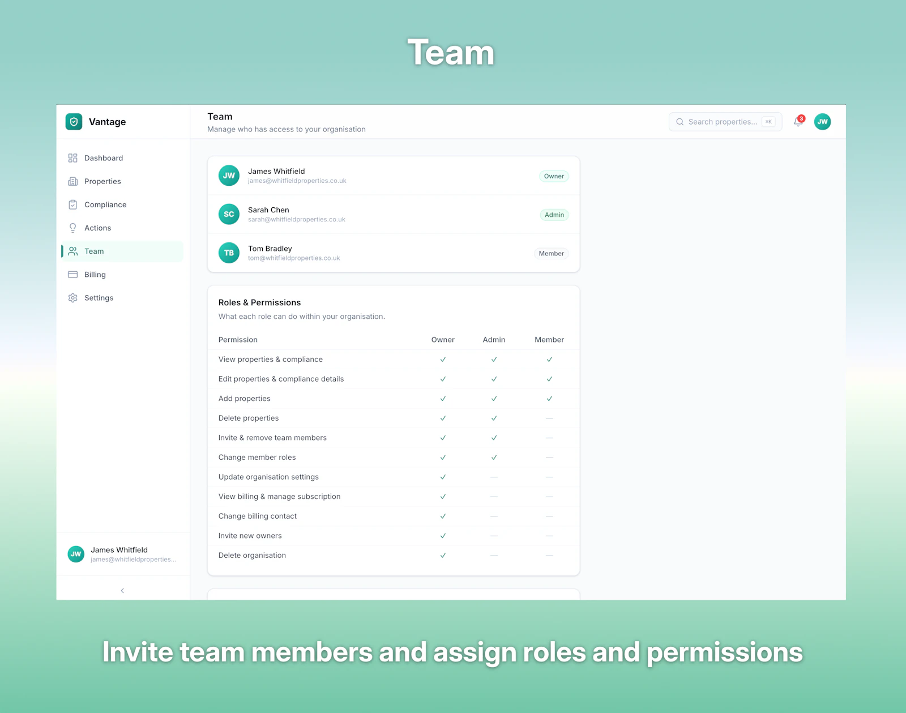Click the Dashboard grid icon in sidebar
The width and height of the screenshot is (906, 713).
click(x=73, y=158)
